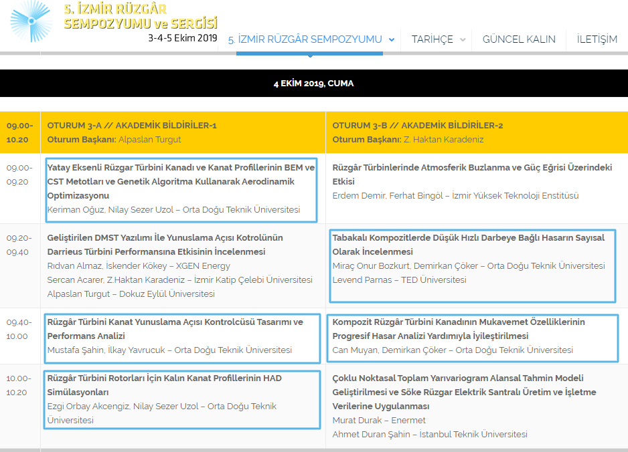Open the Atmosferik Buzlanma ve Güç Eğrisi paper
628x452 pixels.
pos(472,175)
